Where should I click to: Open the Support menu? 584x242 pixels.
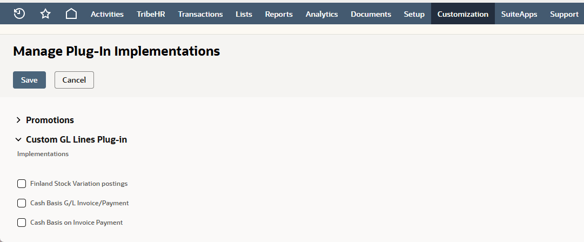click(564, 14)
